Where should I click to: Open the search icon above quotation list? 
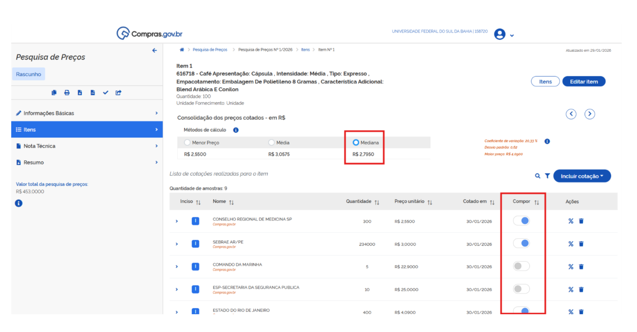pos(537,176)
